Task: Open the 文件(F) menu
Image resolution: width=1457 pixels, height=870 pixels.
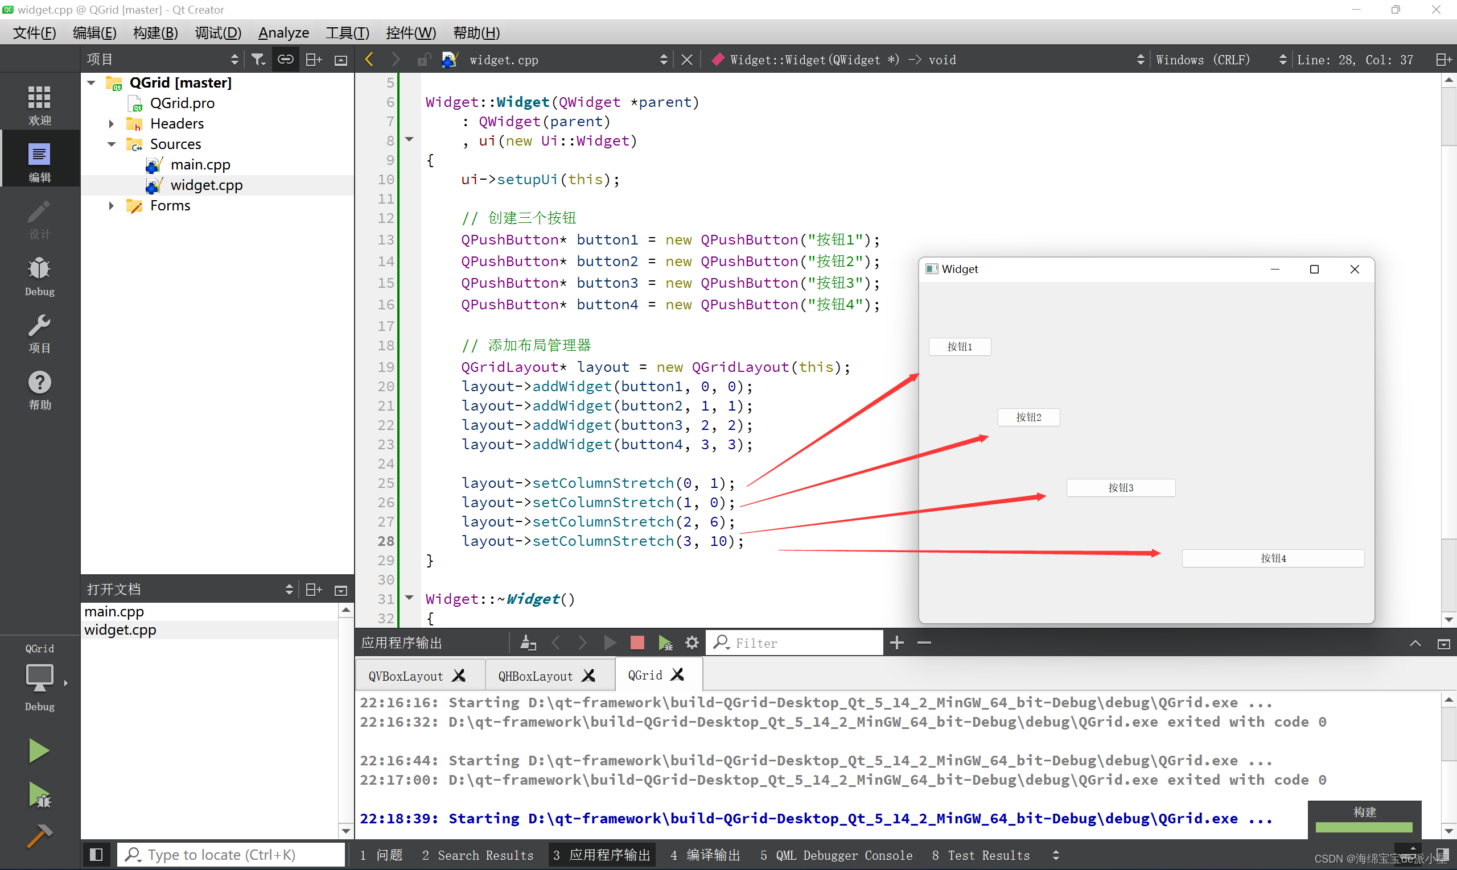Action: click(x=35, y=33)
